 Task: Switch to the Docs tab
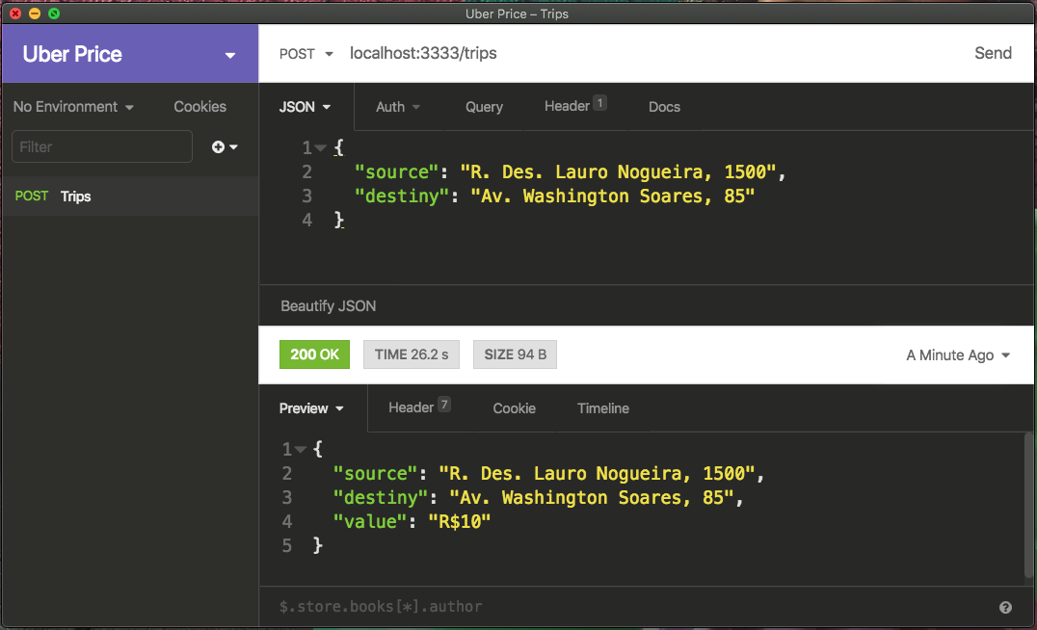(664, 106)
